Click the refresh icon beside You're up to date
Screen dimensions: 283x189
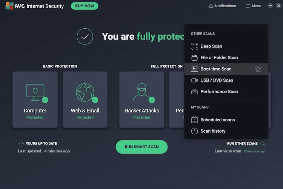pos(21,143)
